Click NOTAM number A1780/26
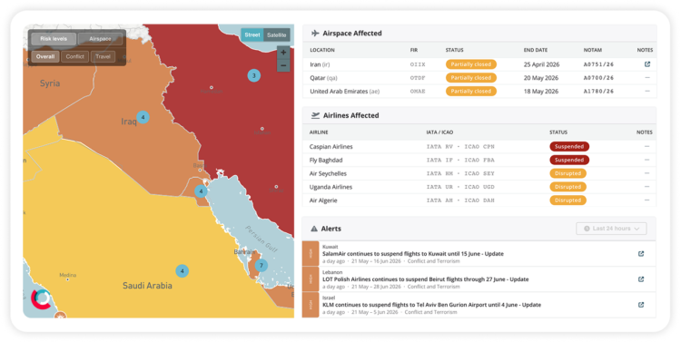681x342 pixels. pos(598,91)
